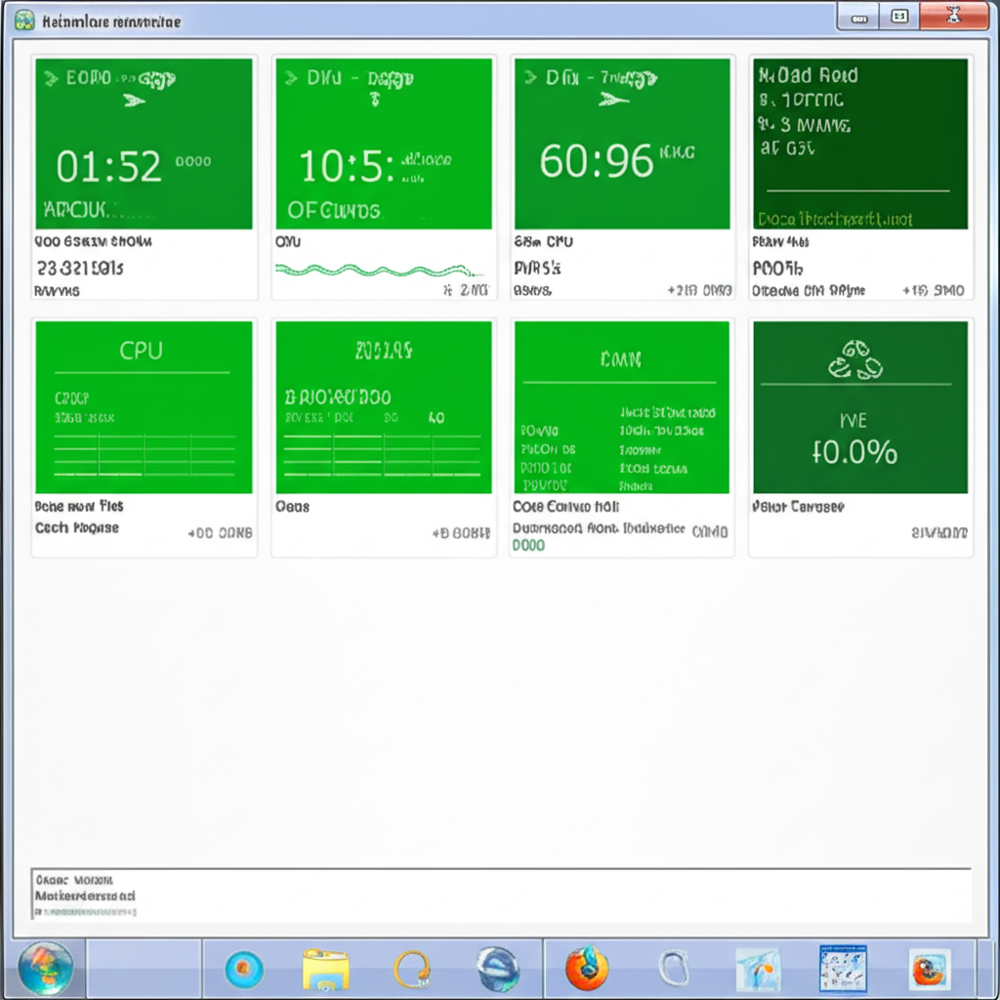Launch Firefox from the taskbar

click(589, 969)
